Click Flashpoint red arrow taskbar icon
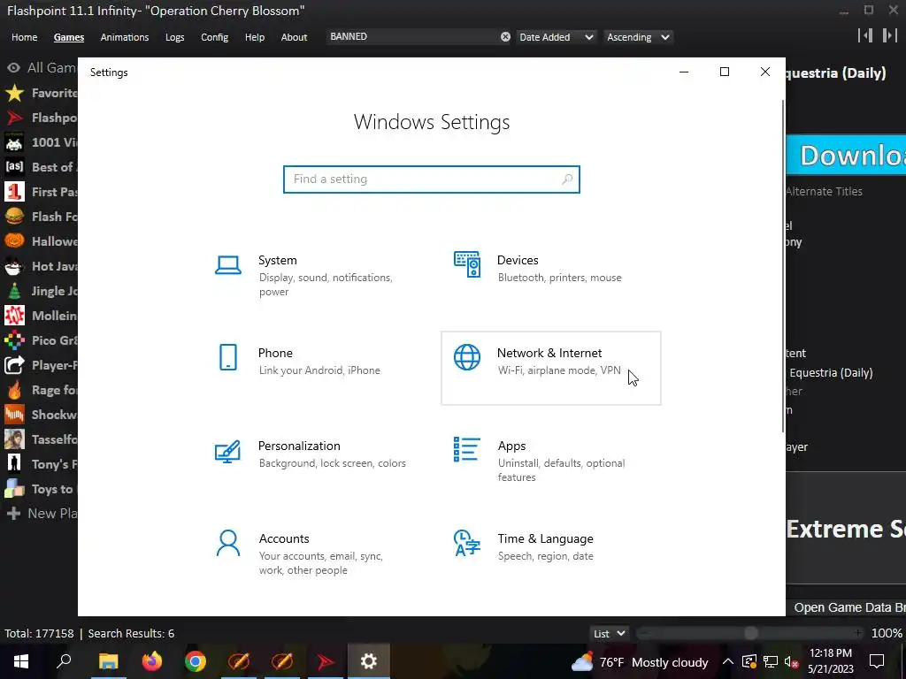This screenshot has height=679, width=906. [326, 661]
